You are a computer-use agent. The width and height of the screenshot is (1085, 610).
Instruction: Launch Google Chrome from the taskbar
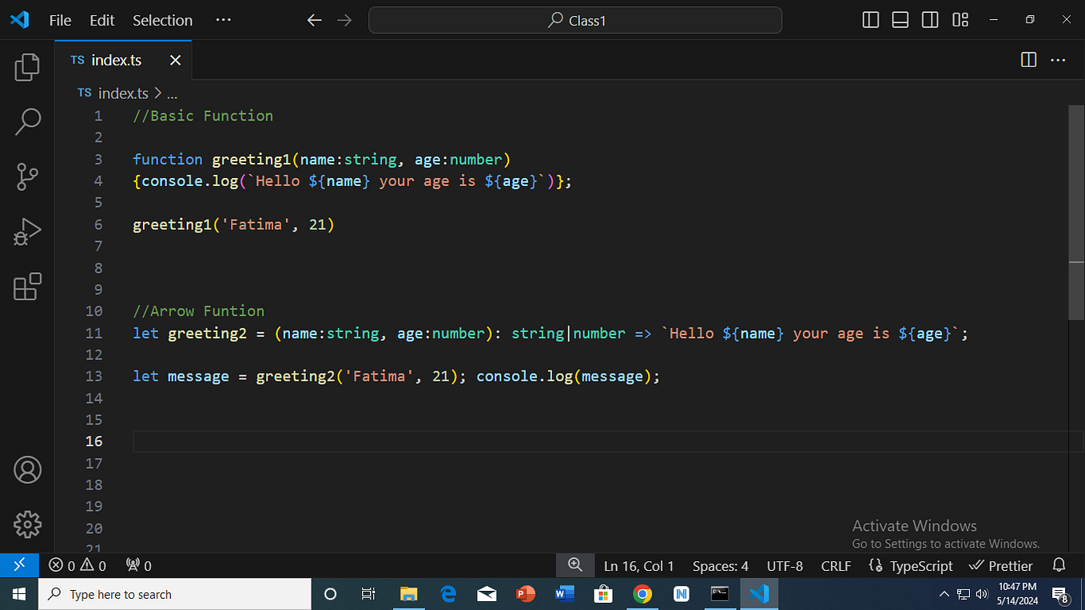(642, 594)
